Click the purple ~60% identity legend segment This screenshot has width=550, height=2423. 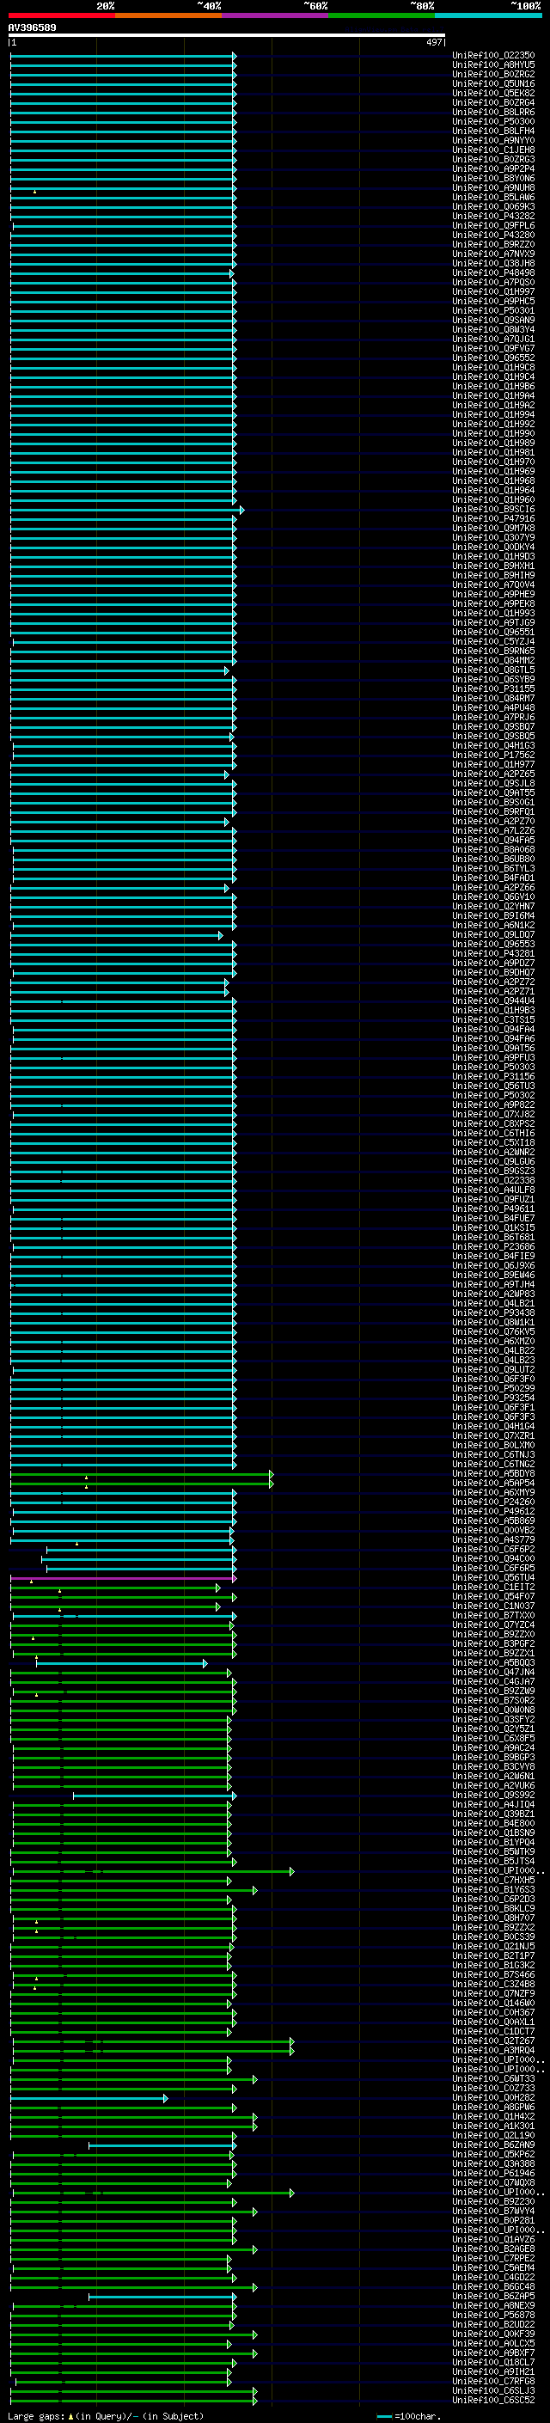click(x=274, y=15)
